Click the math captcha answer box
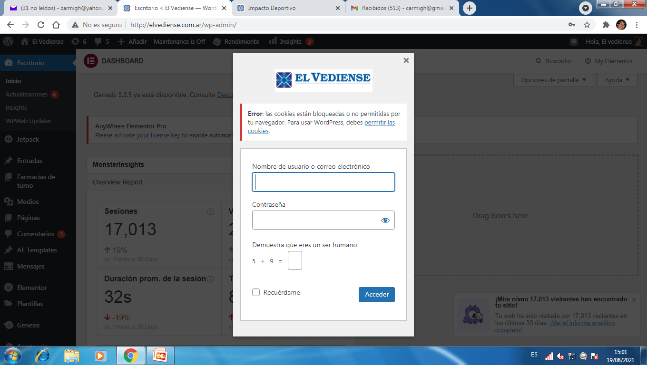The width and height of the screenshot is (647, 365). (295, 261)
